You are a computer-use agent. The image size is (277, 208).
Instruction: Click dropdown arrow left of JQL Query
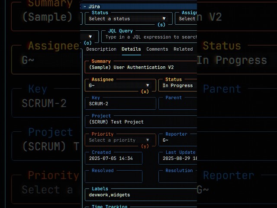[90, 37]
